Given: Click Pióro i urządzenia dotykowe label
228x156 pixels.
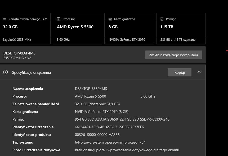Looking at the screenshot, I should [36, 150].
